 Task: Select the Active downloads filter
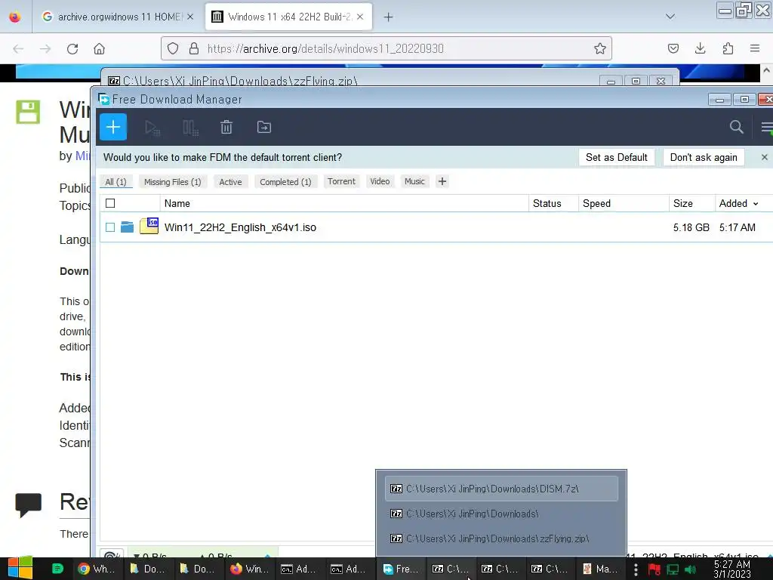point(230,181)
